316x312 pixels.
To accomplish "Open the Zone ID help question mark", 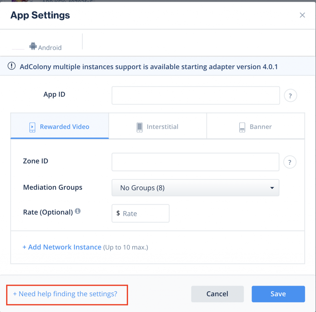I will click(x=289, y=162).
